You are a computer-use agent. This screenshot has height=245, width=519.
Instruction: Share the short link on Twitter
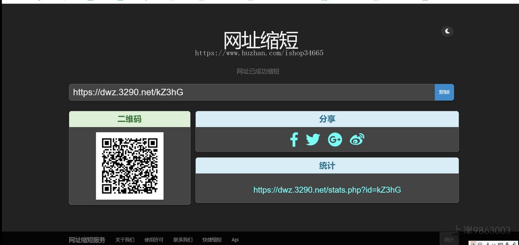[313, 140]
